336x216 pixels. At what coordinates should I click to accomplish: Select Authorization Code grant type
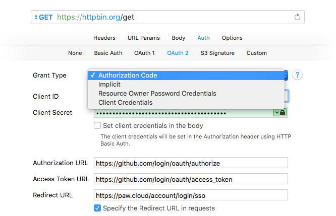(186, 76)
